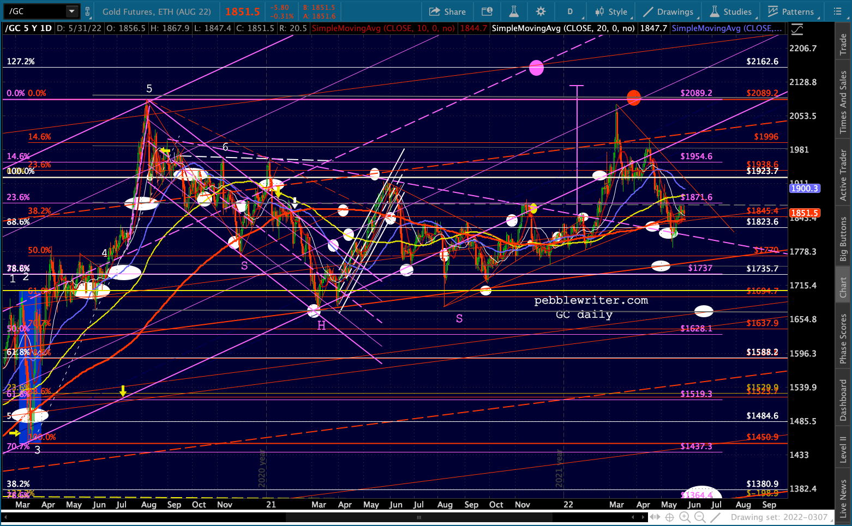Viewport: 852px width, 526px height.
Task: Open chart settings gear icon
Action: (541, 11)
